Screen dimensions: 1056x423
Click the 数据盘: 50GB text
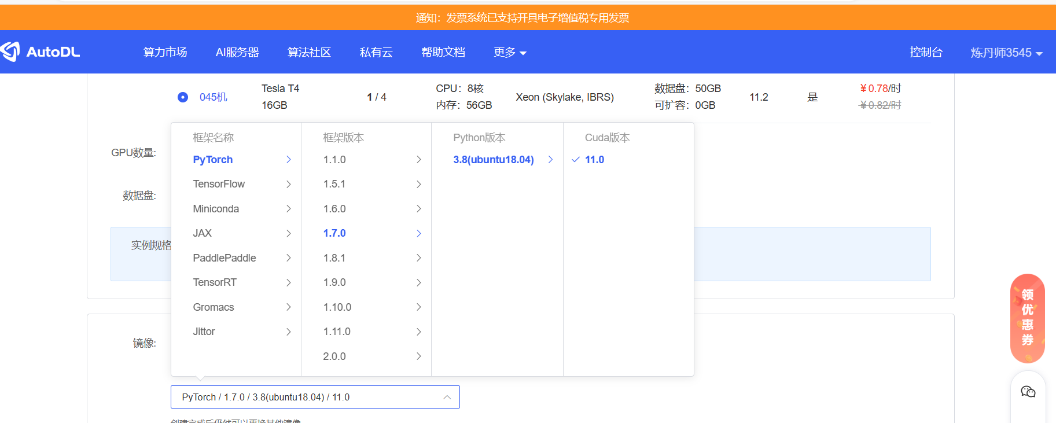point(687,89)
